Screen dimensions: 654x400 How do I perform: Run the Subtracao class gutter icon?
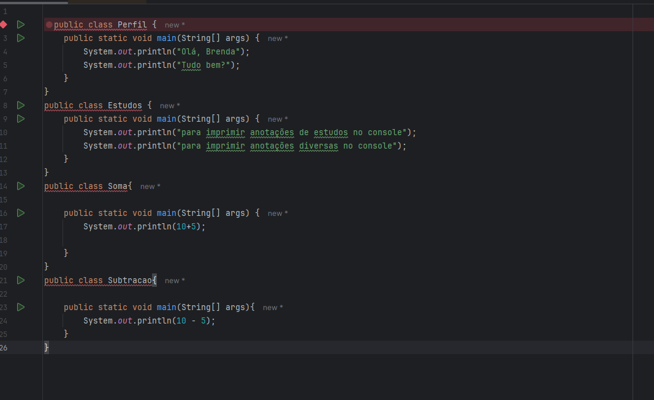tap(20, 280)
